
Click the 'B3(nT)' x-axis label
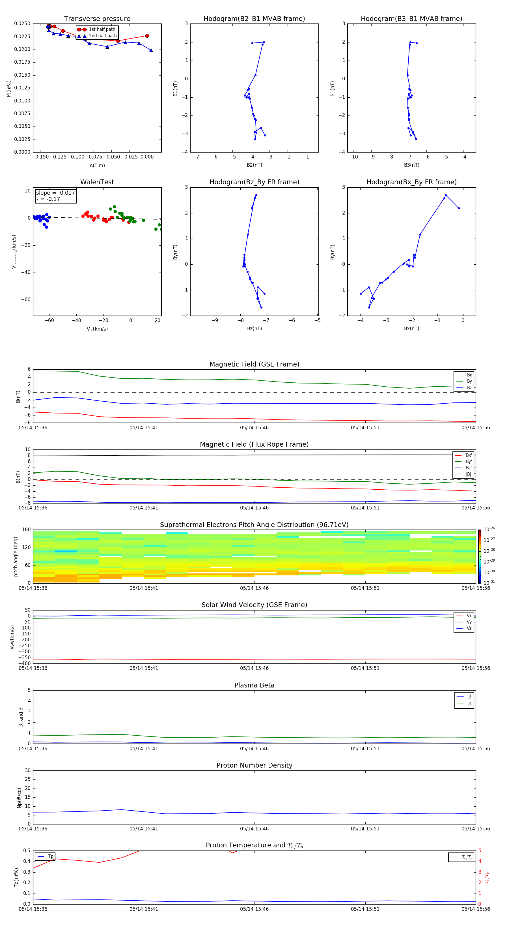(411, 165)
